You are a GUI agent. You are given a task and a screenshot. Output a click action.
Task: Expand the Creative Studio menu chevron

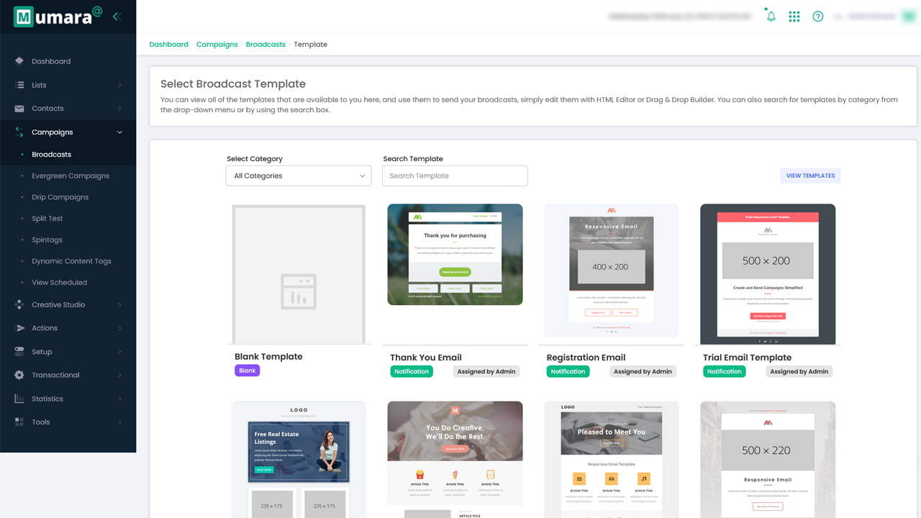pyautogui.click(x=120, y=305)
